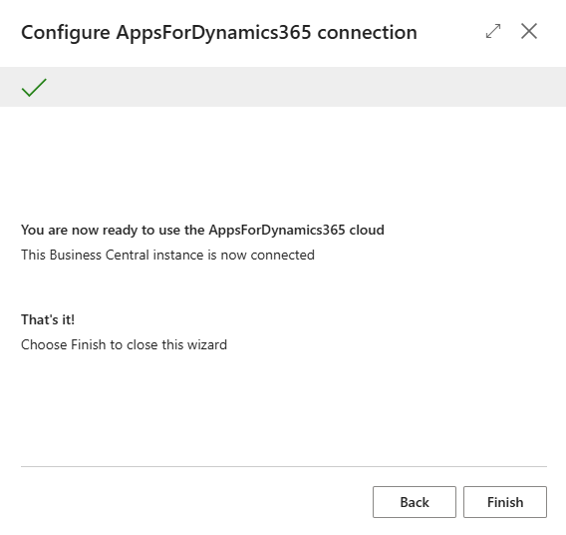Close the Configure AppsForDynamics365 connection dialog

pos(529,31)
